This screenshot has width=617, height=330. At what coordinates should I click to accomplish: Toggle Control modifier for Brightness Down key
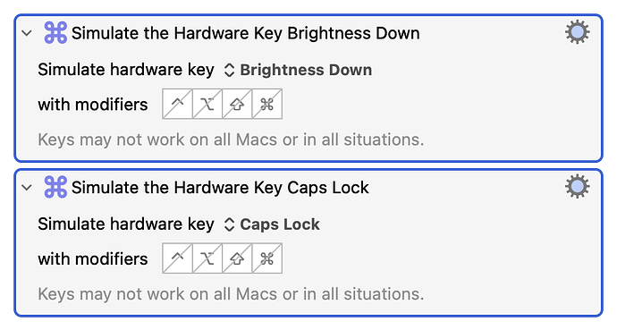coord(177,104)
